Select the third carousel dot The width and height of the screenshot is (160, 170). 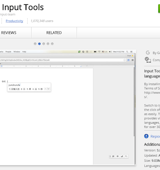point(44,44)
